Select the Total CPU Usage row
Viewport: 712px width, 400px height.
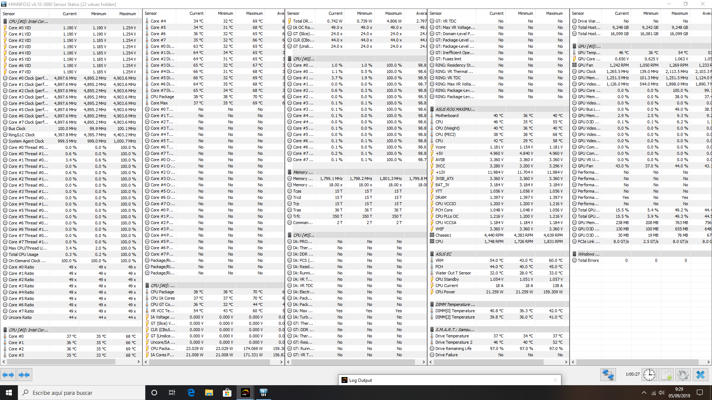point(23,254)
